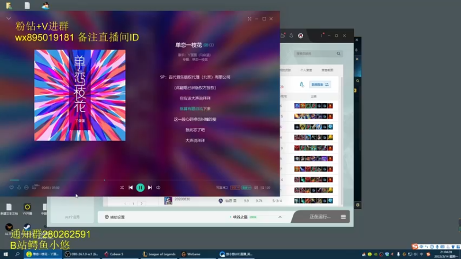Click page number 1 in pagination

133,204
